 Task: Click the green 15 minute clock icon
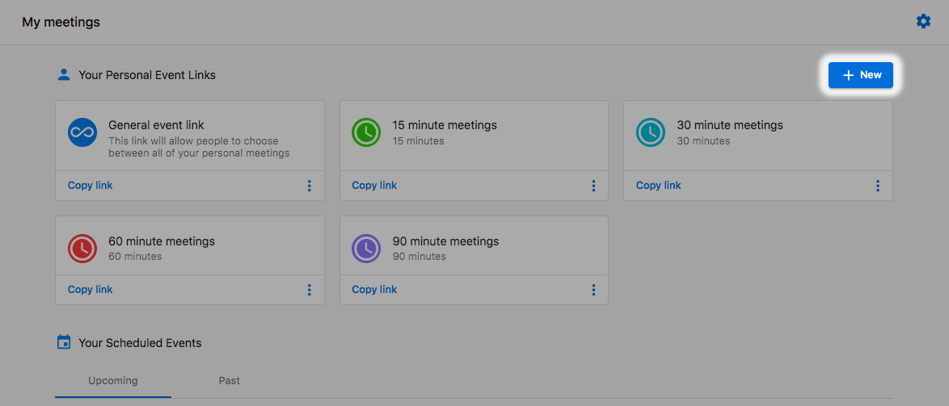tap(366, 132)
